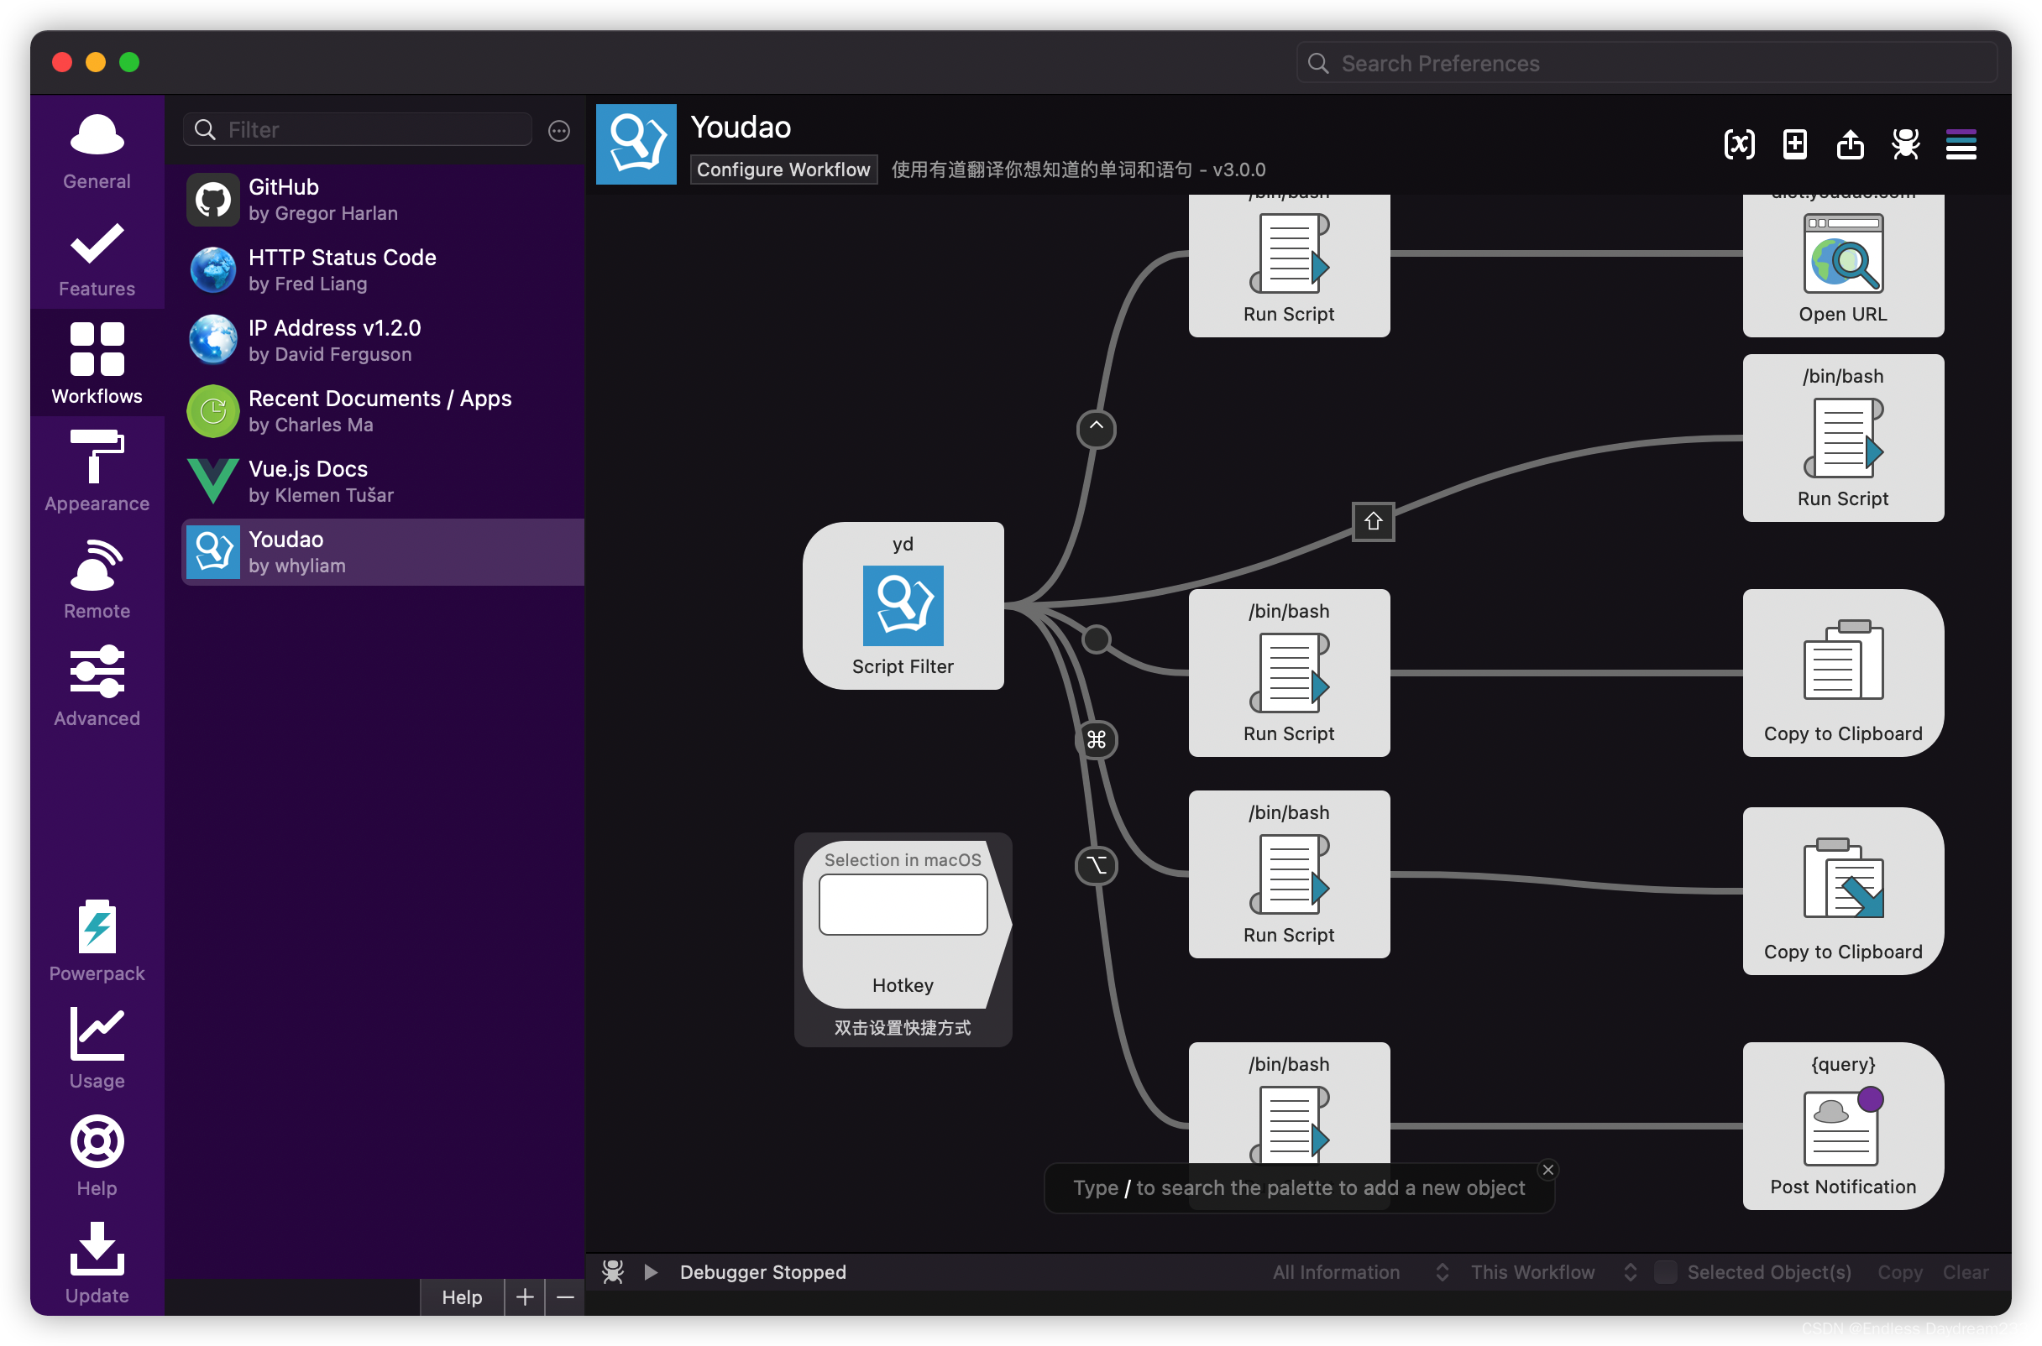Click the Configure Workflow button
2042x1346 pixels.
click(783, 170)
